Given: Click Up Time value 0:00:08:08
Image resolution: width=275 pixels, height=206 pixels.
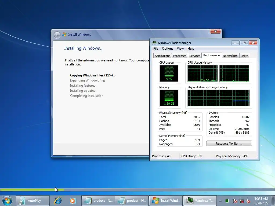Looking at the screenshot, I should 242,129.
